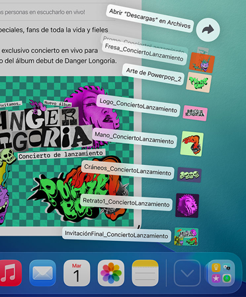
Task: Tap the Downloads stack chevron icon in the dock
Action: point(187,273)
